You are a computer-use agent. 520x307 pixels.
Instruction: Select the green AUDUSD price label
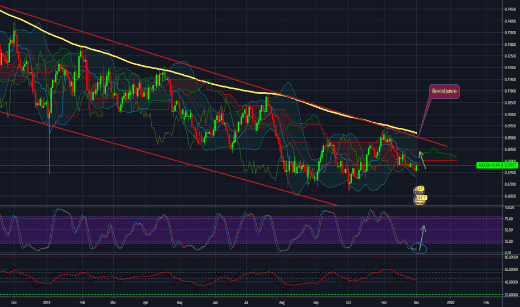click(498, 165)
